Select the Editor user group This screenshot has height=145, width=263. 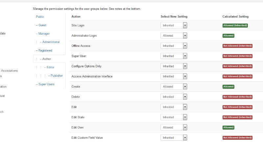pos(49,67)
